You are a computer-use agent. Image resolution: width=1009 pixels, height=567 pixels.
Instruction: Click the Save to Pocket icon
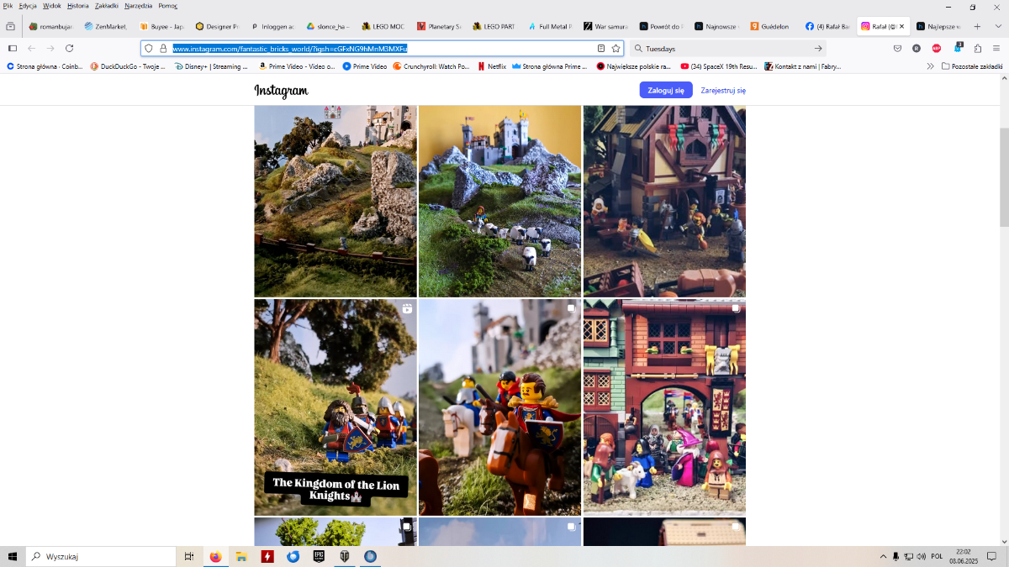tap(897, 49)
